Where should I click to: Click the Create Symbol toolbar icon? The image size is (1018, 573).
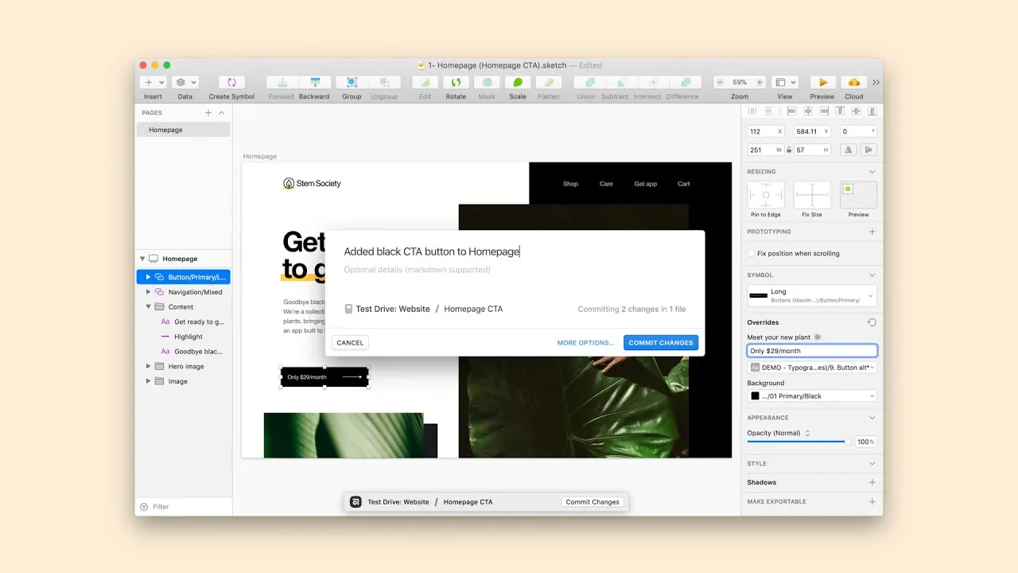[231, 82]
